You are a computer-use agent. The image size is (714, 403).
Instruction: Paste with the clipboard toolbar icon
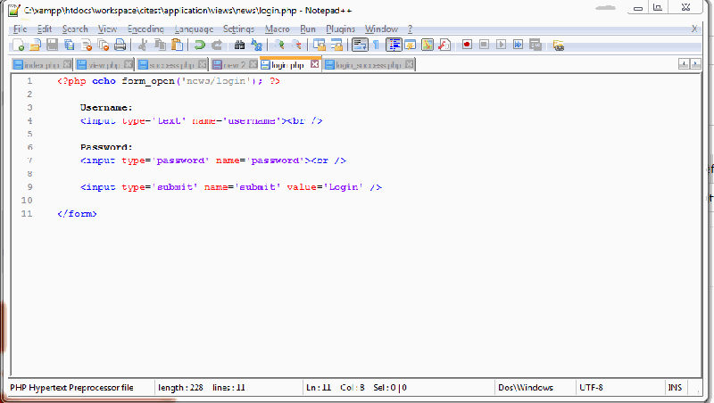(x=177, y=45)
